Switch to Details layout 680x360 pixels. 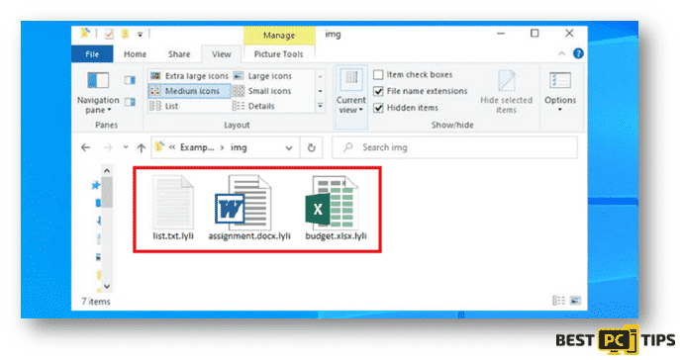click(254, 106)
